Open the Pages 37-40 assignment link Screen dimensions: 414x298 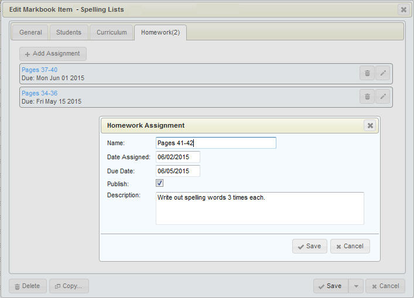(x=39, y=70)
